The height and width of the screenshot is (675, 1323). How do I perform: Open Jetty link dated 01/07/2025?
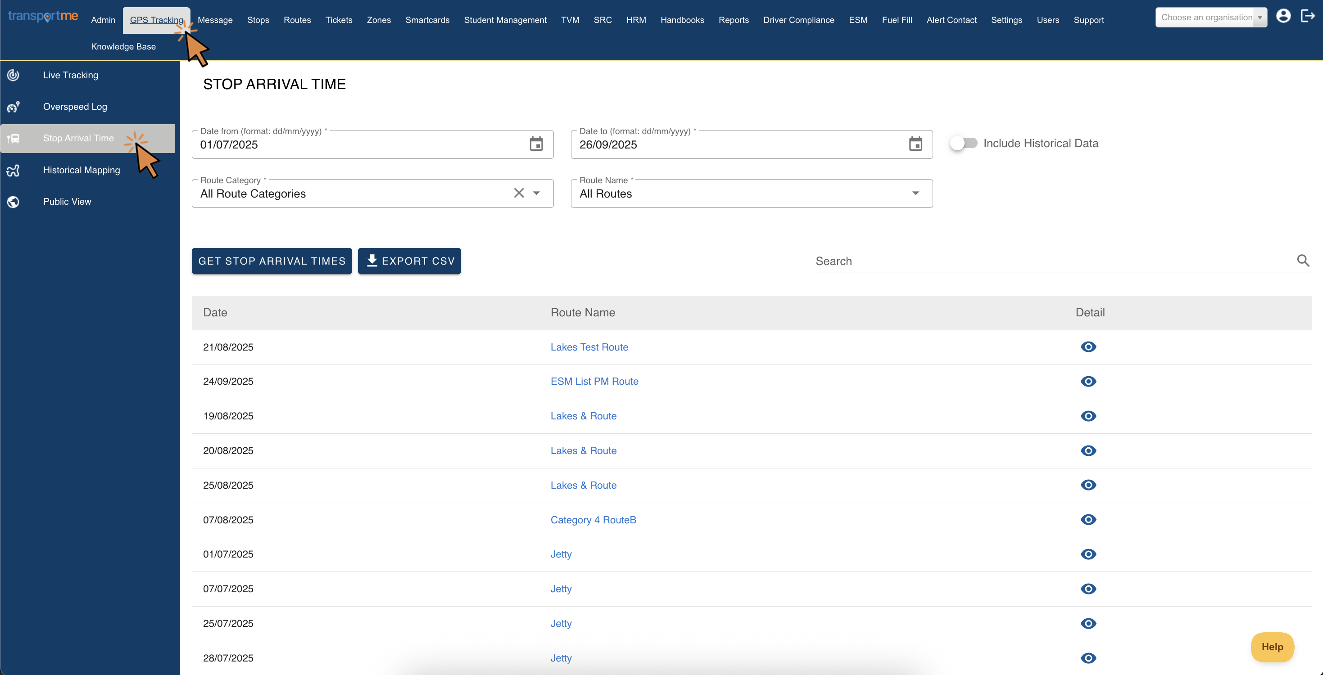pyautogui.click(x=561, y=554)
